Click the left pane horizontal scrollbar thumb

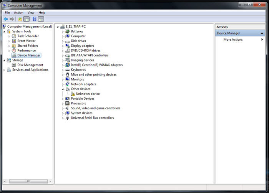click(28, 181)
